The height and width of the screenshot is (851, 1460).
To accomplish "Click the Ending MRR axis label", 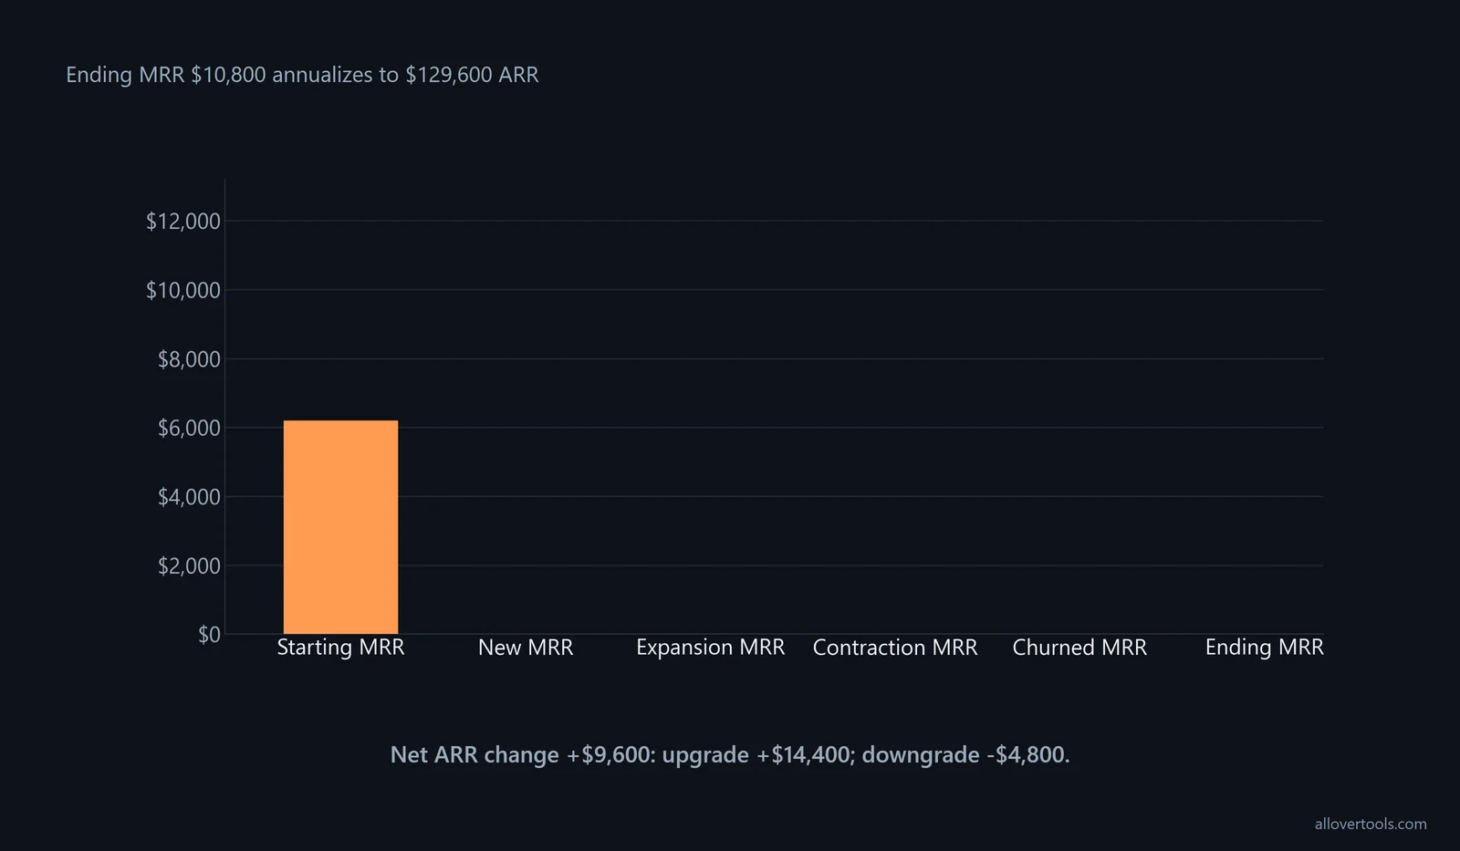I will point(1264,648).
